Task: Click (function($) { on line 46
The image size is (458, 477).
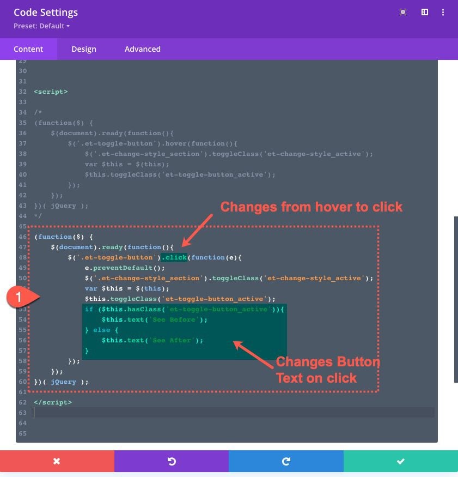Action: [x=63, y=237]
